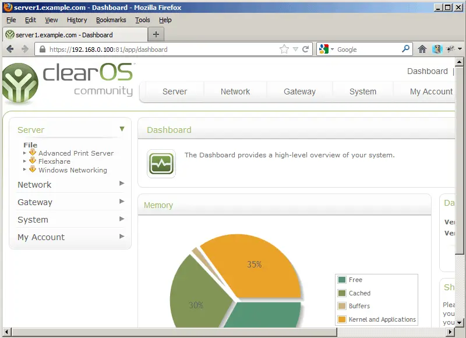Expand the Gateway sidebar section
Screen dimensions: 466x338
pos(122,202)
